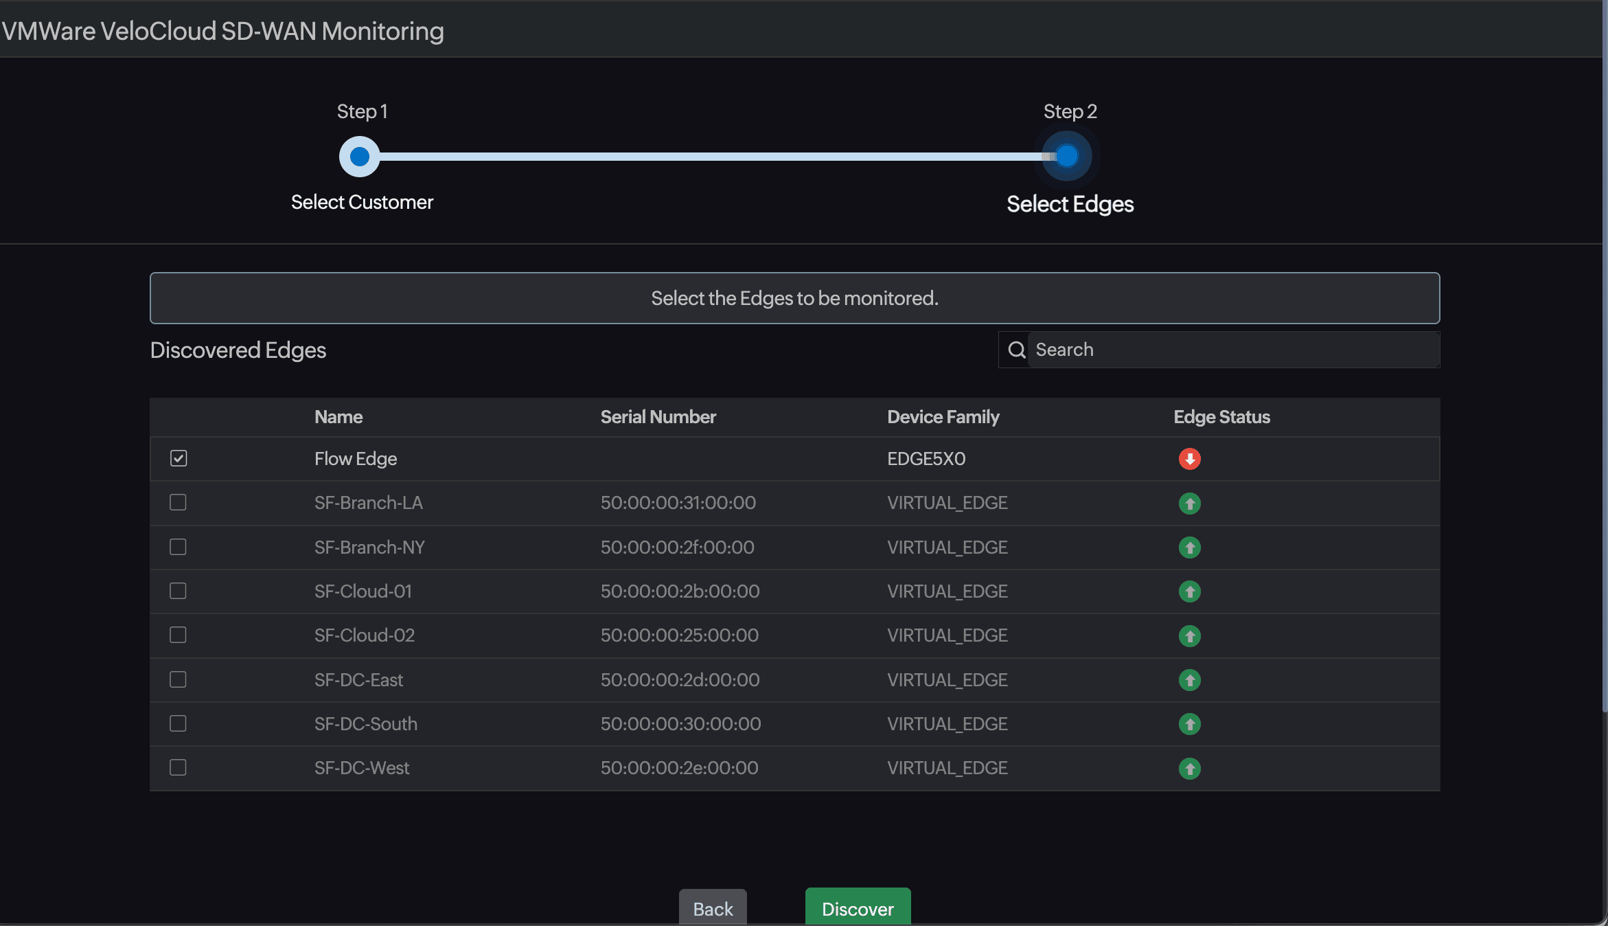Check the SF-Branch-LA checkbox

tap(178, 503)
